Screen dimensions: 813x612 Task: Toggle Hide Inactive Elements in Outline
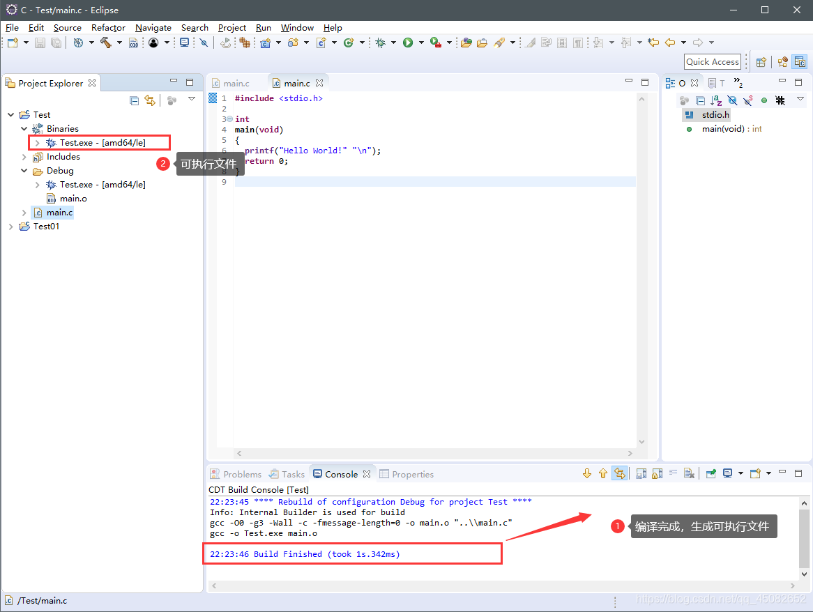pos(780,100)
